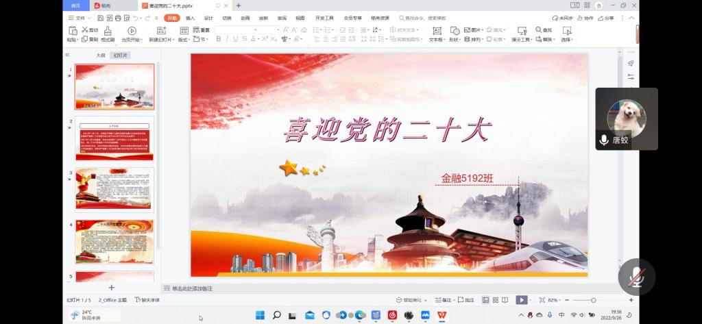The width and height of the screenshot is (702, 324).
Task: Switch to Outline (大纲) view in side panel
Action: (x=101, y=55)
